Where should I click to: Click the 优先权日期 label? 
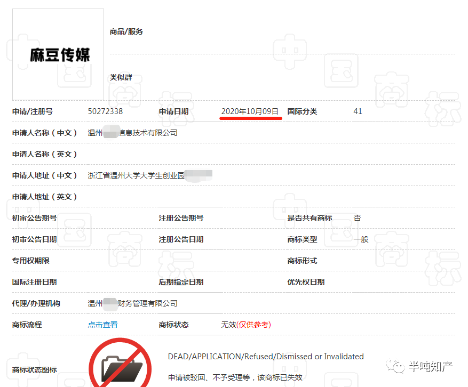click(306, 282)
